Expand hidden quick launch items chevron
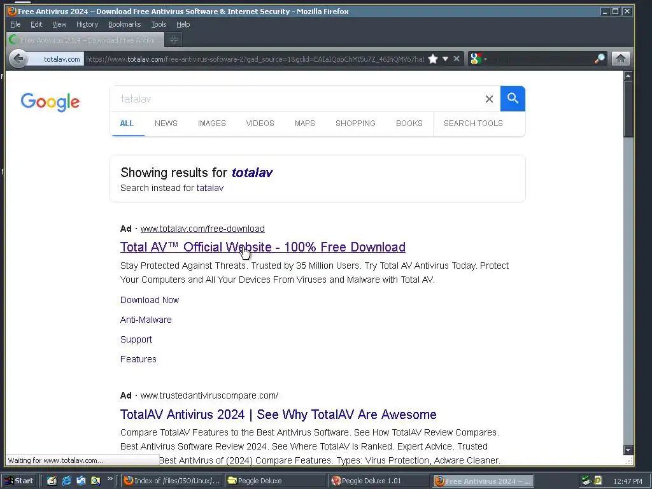Screen dimensions: 652x489 pos(110,479)
